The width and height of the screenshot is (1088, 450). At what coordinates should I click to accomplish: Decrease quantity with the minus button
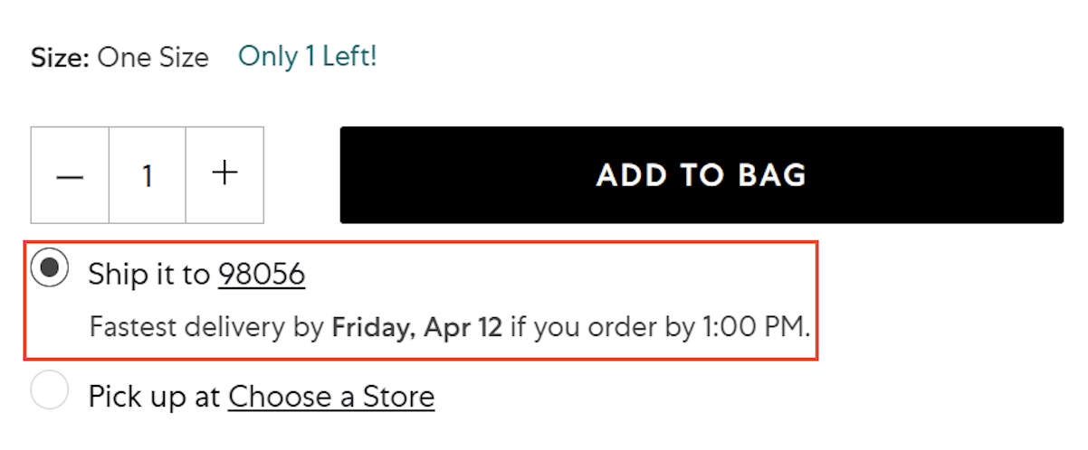pyautogui.click(x=70, y=175)
